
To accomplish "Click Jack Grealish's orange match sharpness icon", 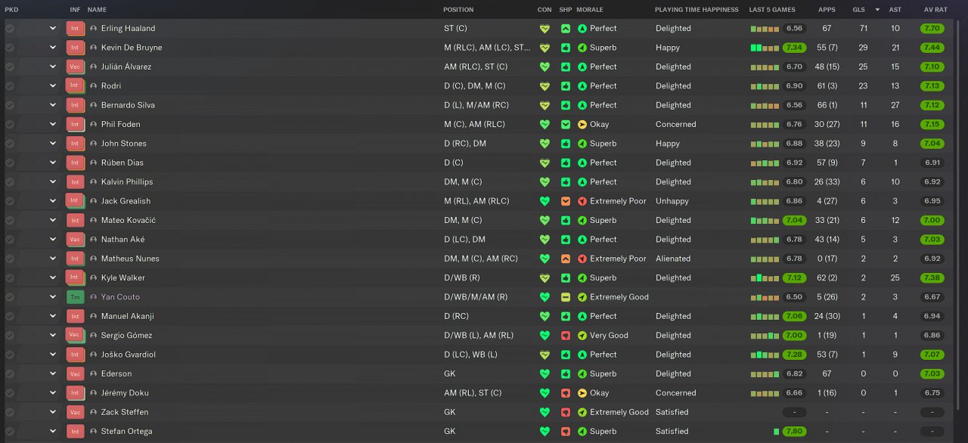I will click(566, 201).
